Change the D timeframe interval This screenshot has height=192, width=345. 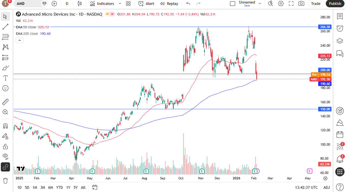coord(67,4)
